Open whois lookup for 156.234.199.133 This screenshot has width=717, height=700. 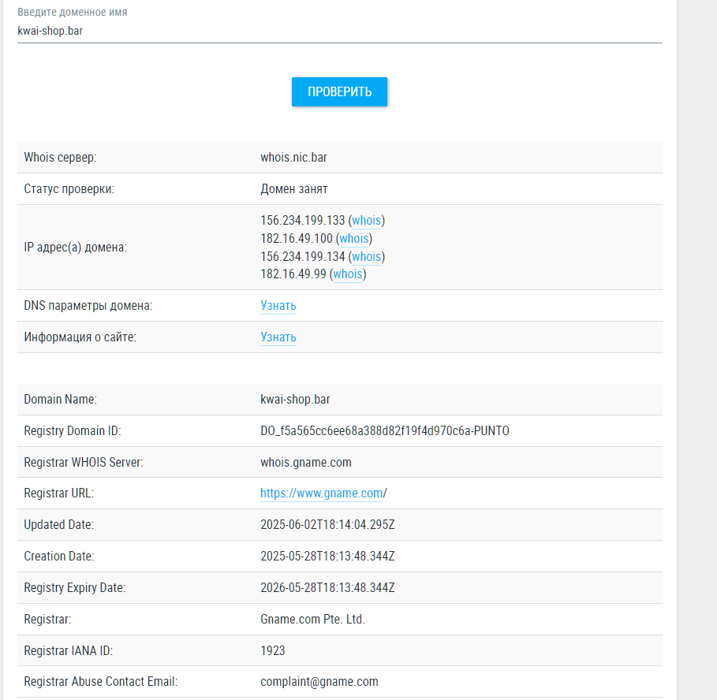[366, 221]
